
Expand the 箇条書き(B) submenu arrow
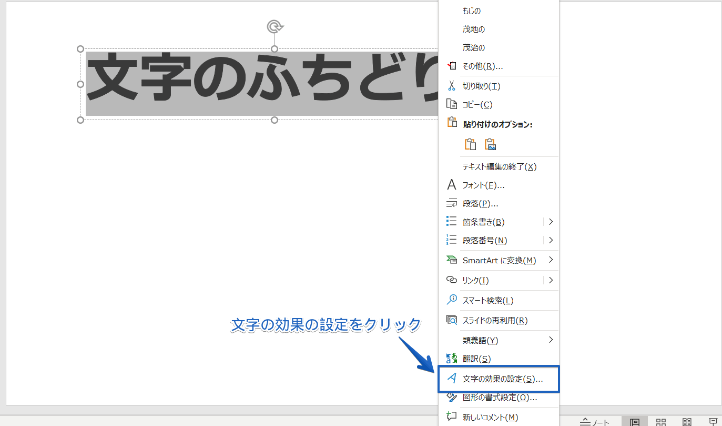pos(551,222)
